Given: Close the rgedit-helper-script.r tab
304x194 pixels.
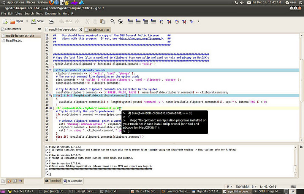Looking at the screenshot, I should tap(81, 29).
